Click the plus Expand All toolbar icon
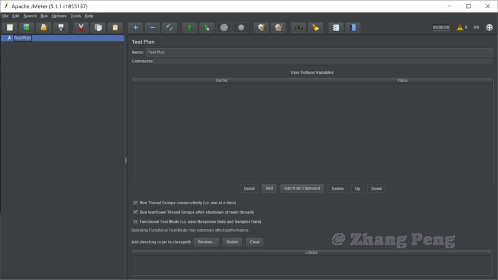 point(136,27)
